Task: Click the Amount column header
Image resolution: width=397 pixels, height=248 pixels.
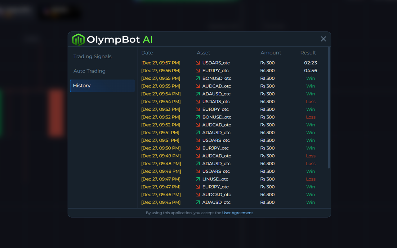Action: pyautogui.click(x=271, y=53)
